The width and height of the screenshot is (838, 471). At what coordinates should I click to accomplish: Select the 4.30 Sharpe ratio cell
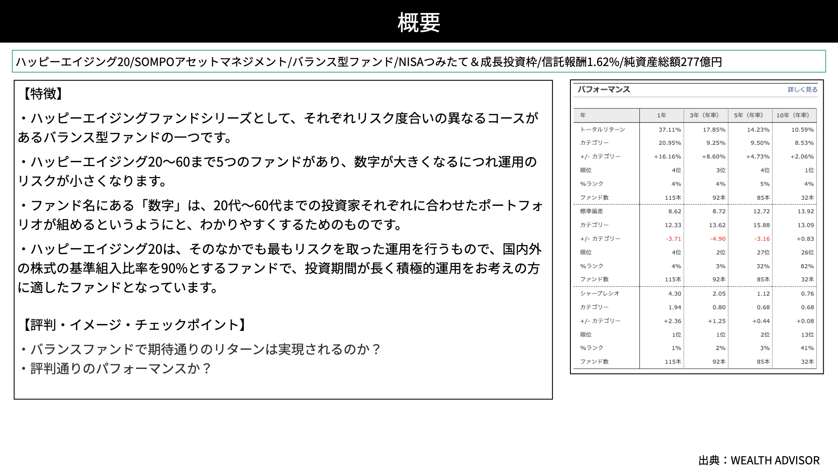pyautogui.click(x=675, y=294)
